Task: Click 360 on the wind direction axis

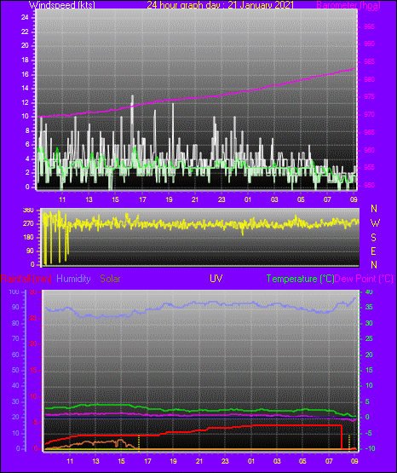Action: [x=28, y=211]
